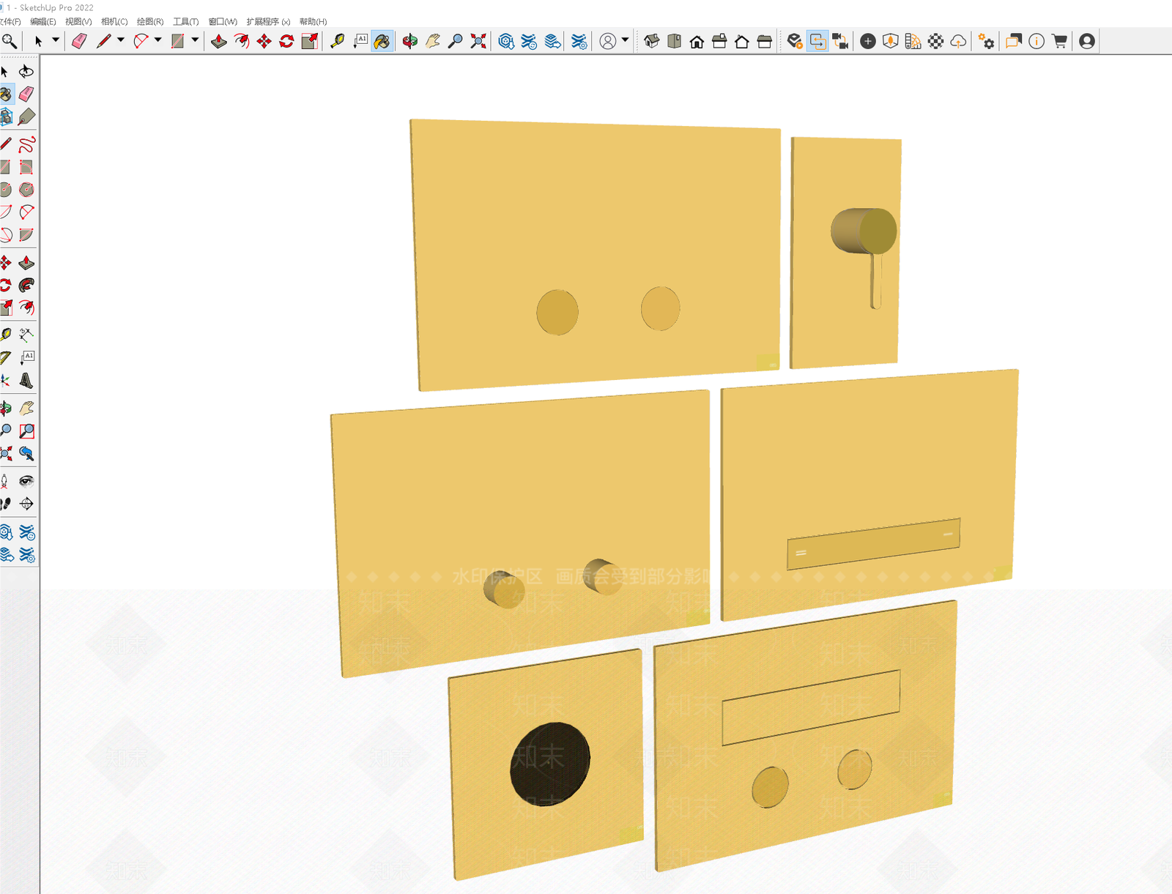
Task: Choose the Orbit tool in top toolbar
Action: click(409, 42)
